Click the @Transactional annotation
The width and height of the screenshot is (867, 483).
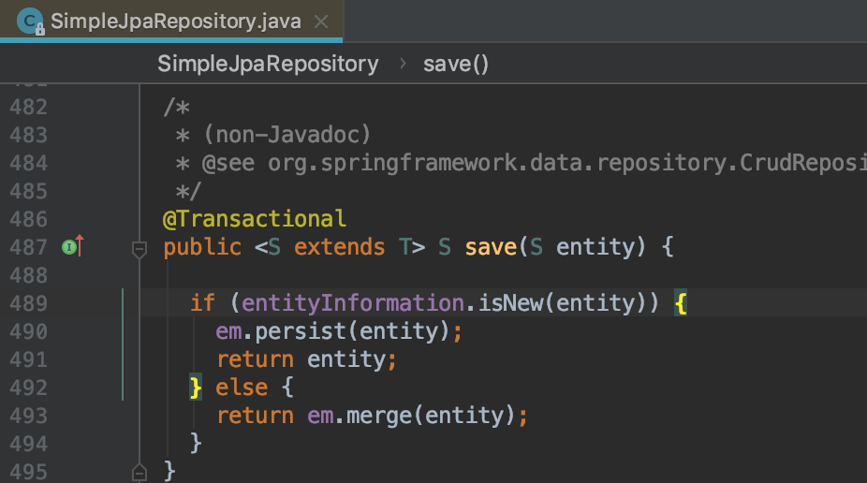pyautogui.click(x=255, y=219)
